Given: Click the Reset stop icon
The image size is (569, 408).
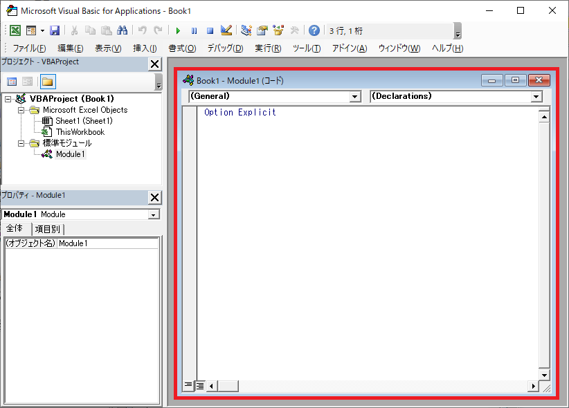Looking at the screenshot, I should pyautogui.click(x=210, y=31).
